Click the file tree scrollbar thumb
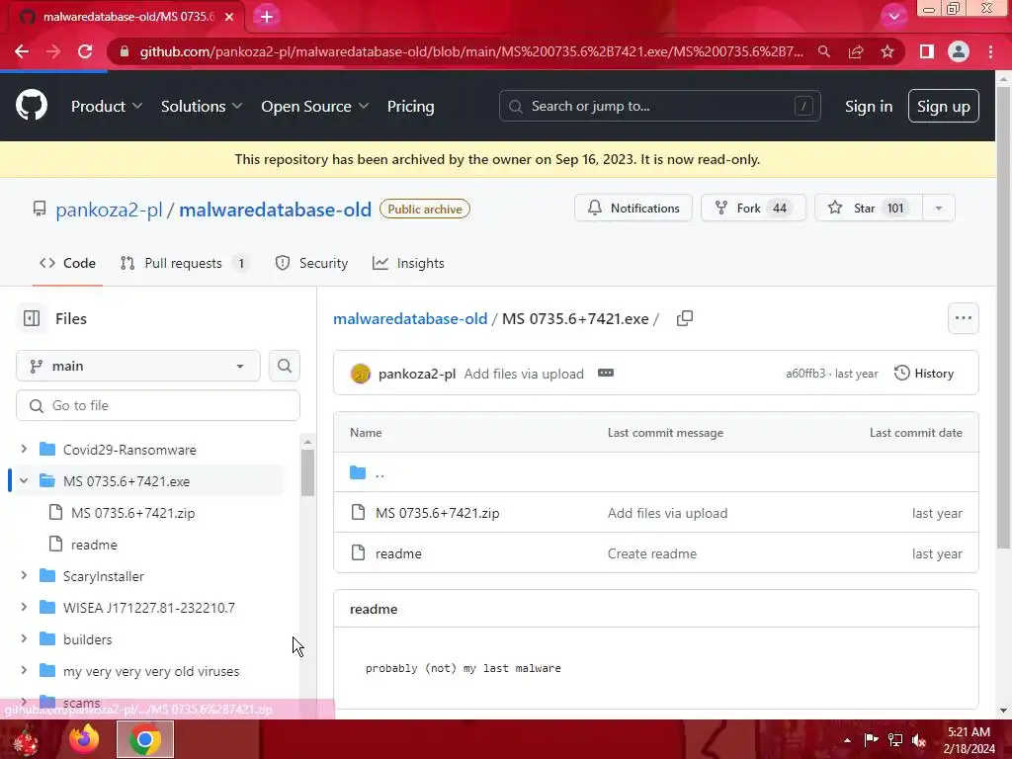Viewport: 1012px width, 759px height. coord(308,472)
